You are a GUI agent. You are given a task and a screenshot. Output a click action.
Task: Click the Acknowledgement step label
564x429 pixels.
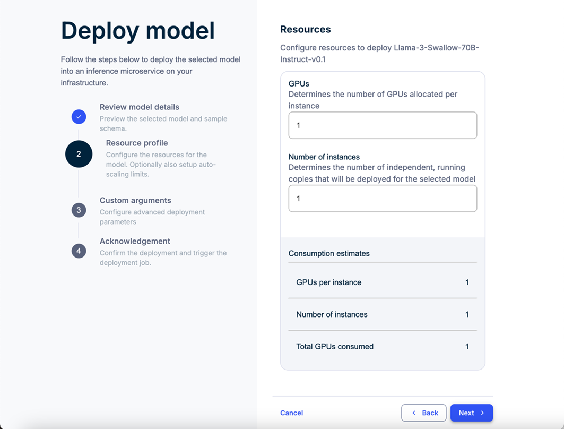(135, 241)
